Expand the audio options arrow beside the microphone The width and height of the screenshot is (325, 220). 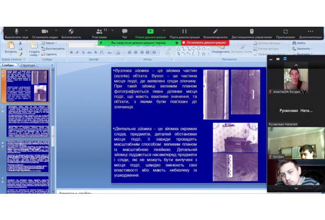click(26, 31)
